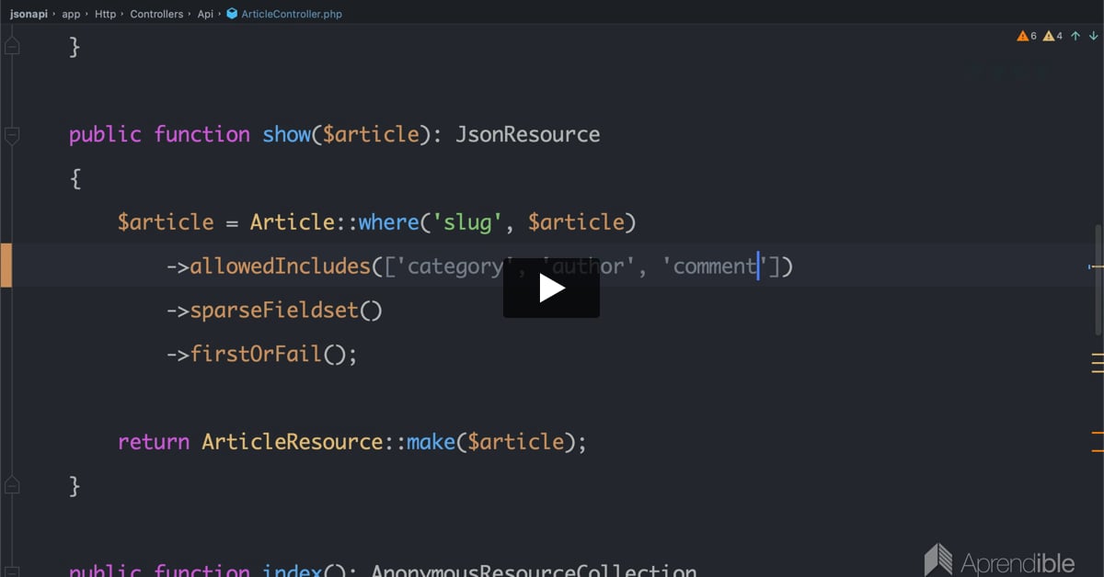Click the orange change marker in gutter
This screenshot has width=1104, height=577.
(x=6, y=266)
